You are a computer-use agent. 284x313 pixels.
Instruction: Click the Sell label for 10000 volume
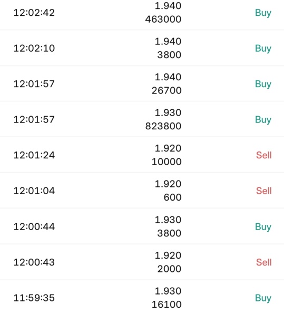pyautogui.click(x=263, y=155)
